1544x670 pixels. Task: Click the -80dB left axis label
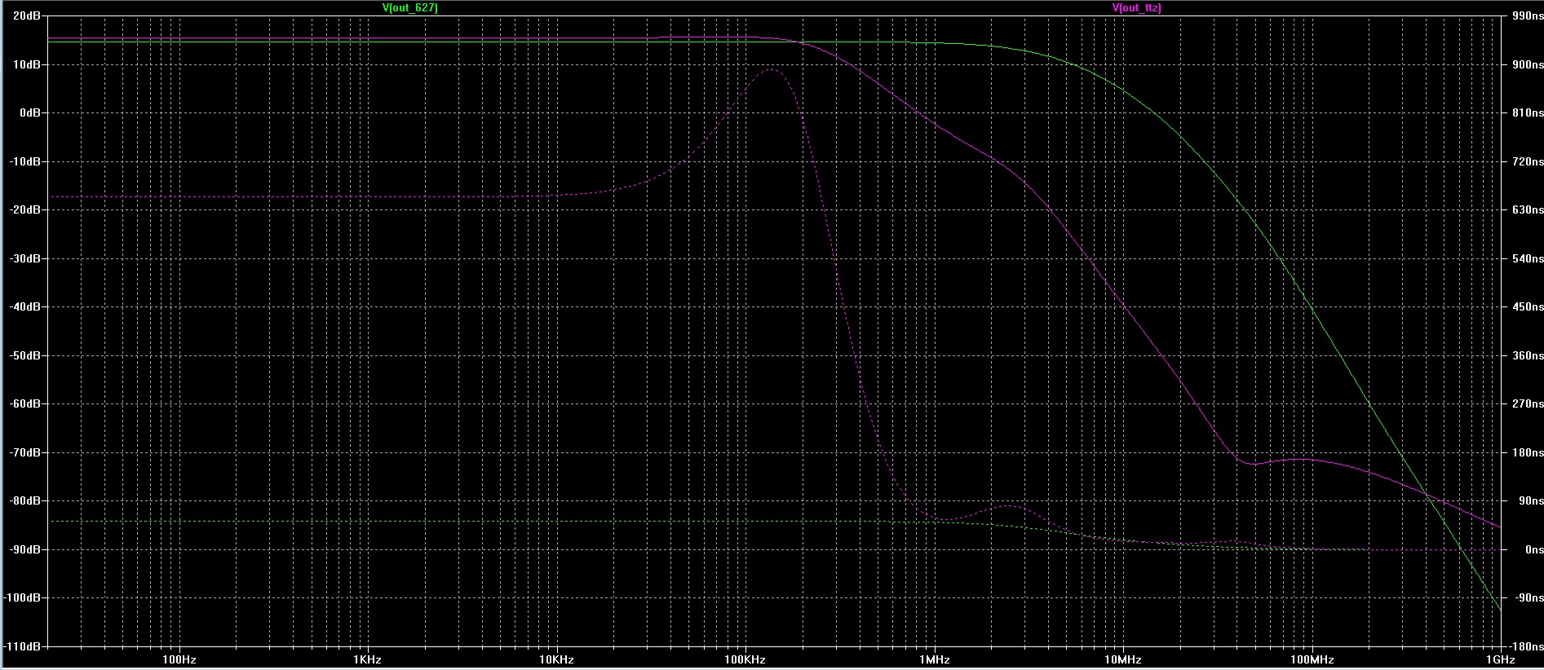(x=24, y=500)
